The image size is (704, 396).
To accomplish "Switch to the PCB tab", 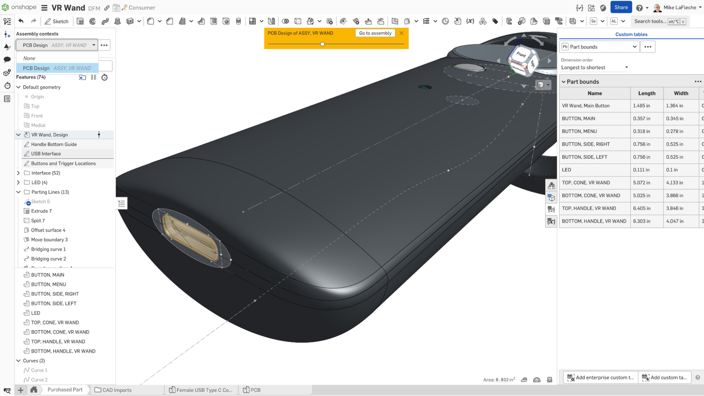I will 255,390.
